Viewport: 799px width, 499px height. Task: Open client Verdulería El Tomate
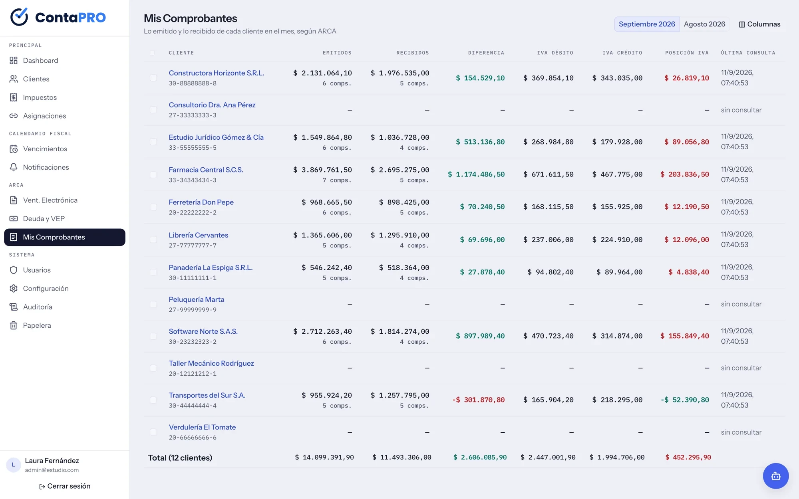point(202,427)
